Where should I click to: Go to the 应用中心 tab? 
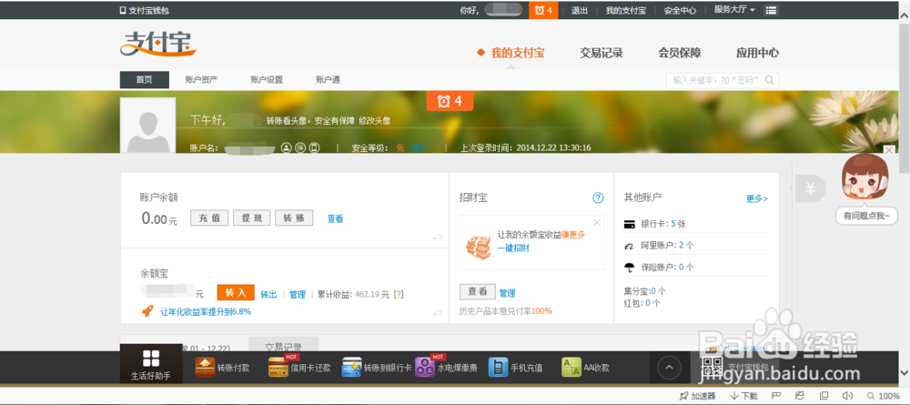pyautogui.click(x=757, y=53)
